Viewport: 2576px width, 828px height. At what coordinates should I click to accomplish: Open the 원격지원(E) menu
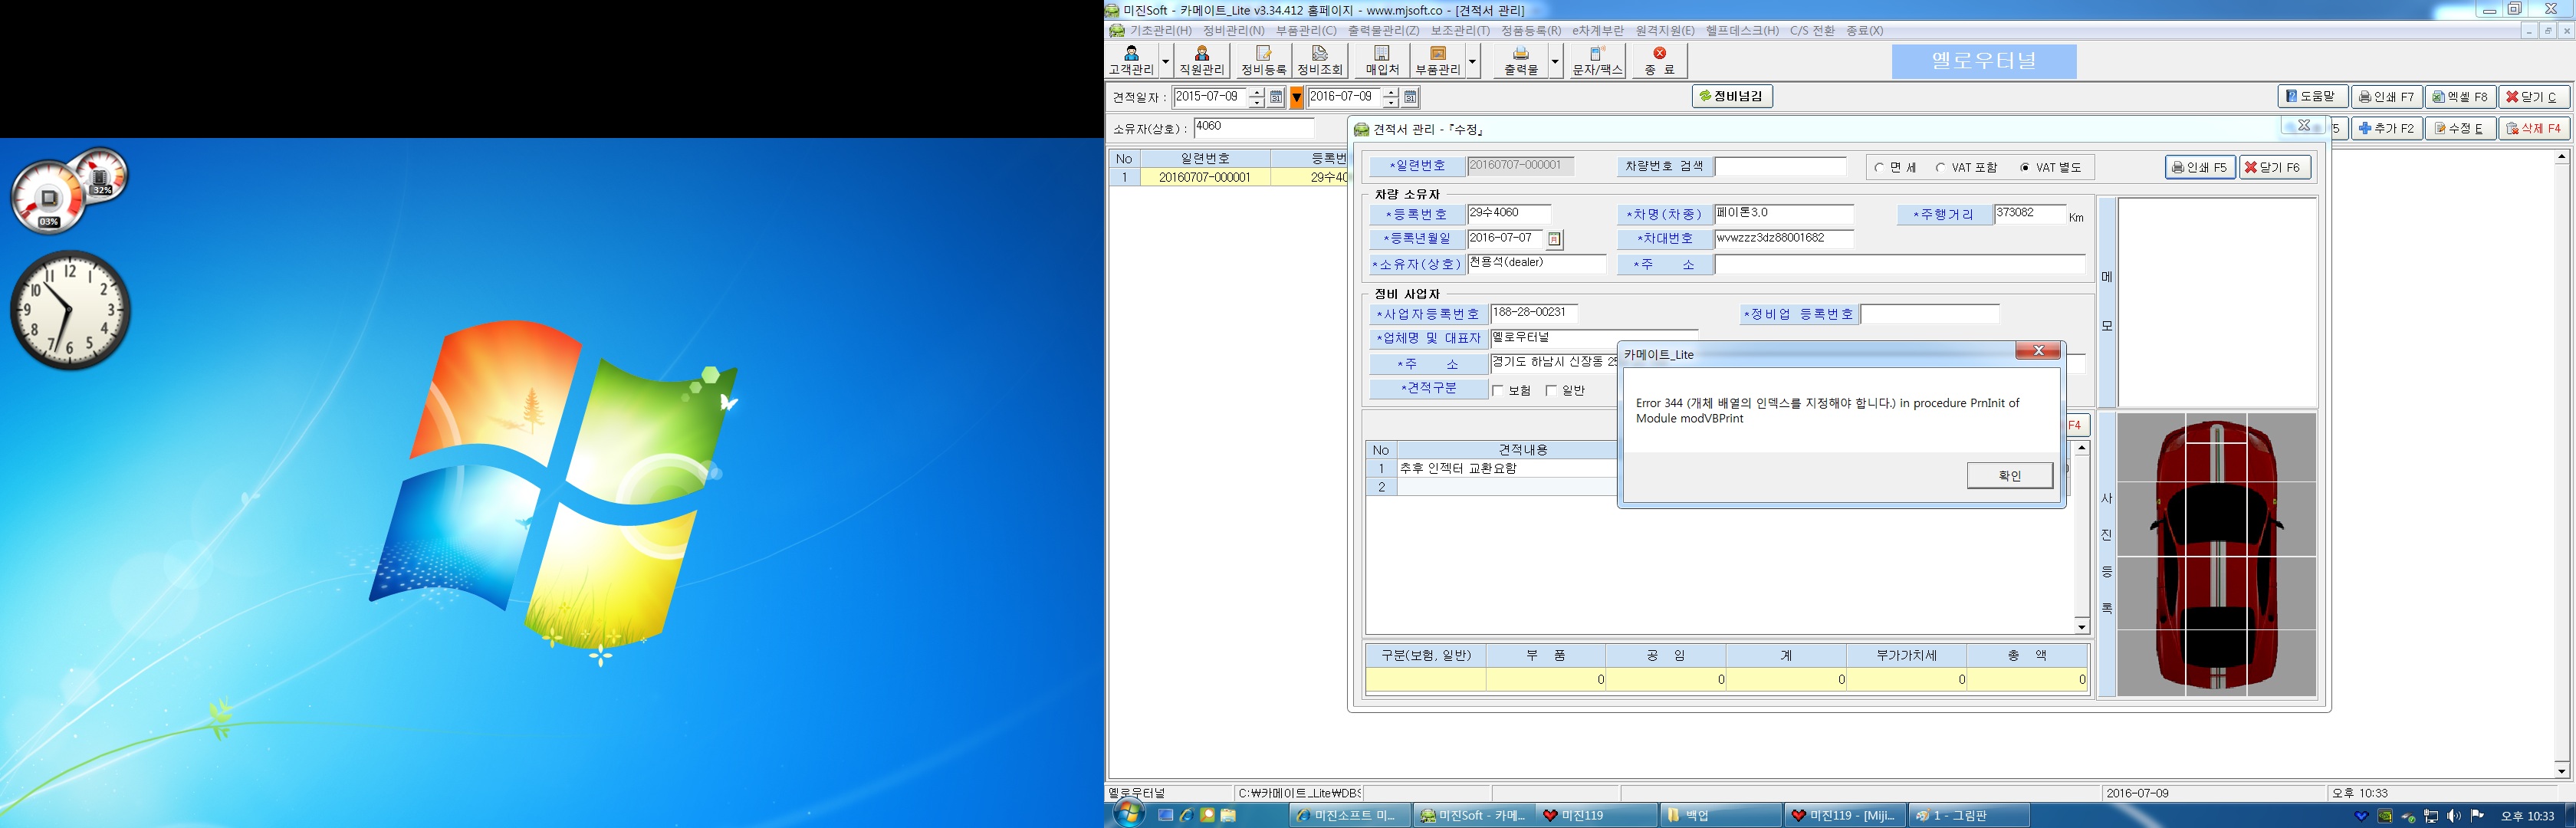click(x=1665, y=31)
